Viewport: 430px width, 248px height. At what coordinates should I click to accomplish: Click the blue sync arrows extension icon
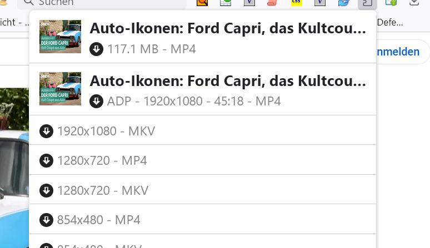click(x=343, y=2)
